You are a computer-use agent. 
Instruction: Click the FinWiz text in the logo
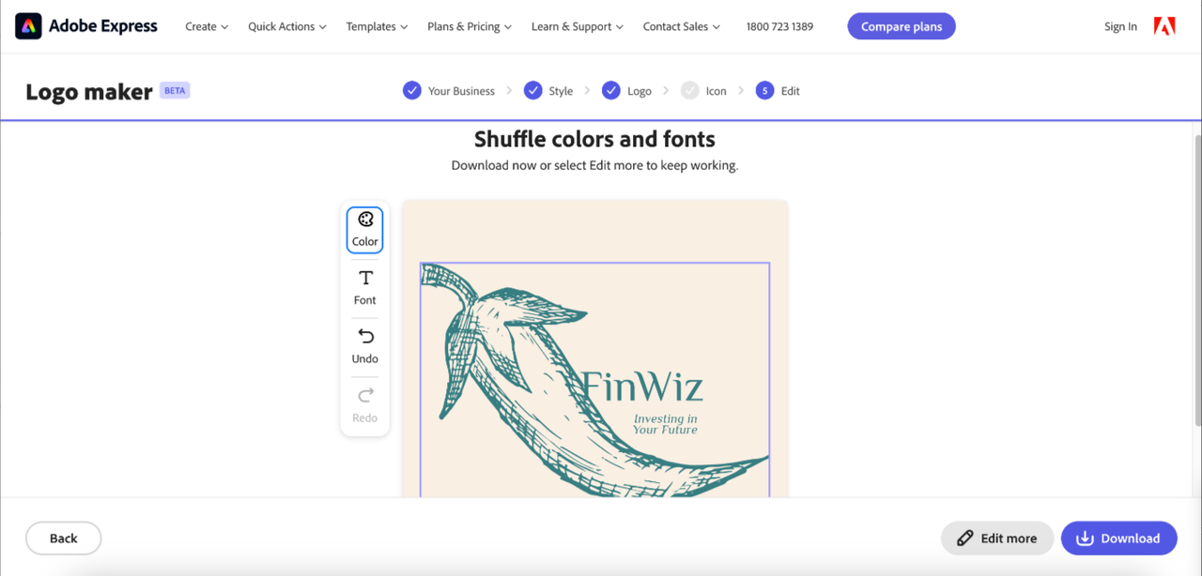click(642, 386)
